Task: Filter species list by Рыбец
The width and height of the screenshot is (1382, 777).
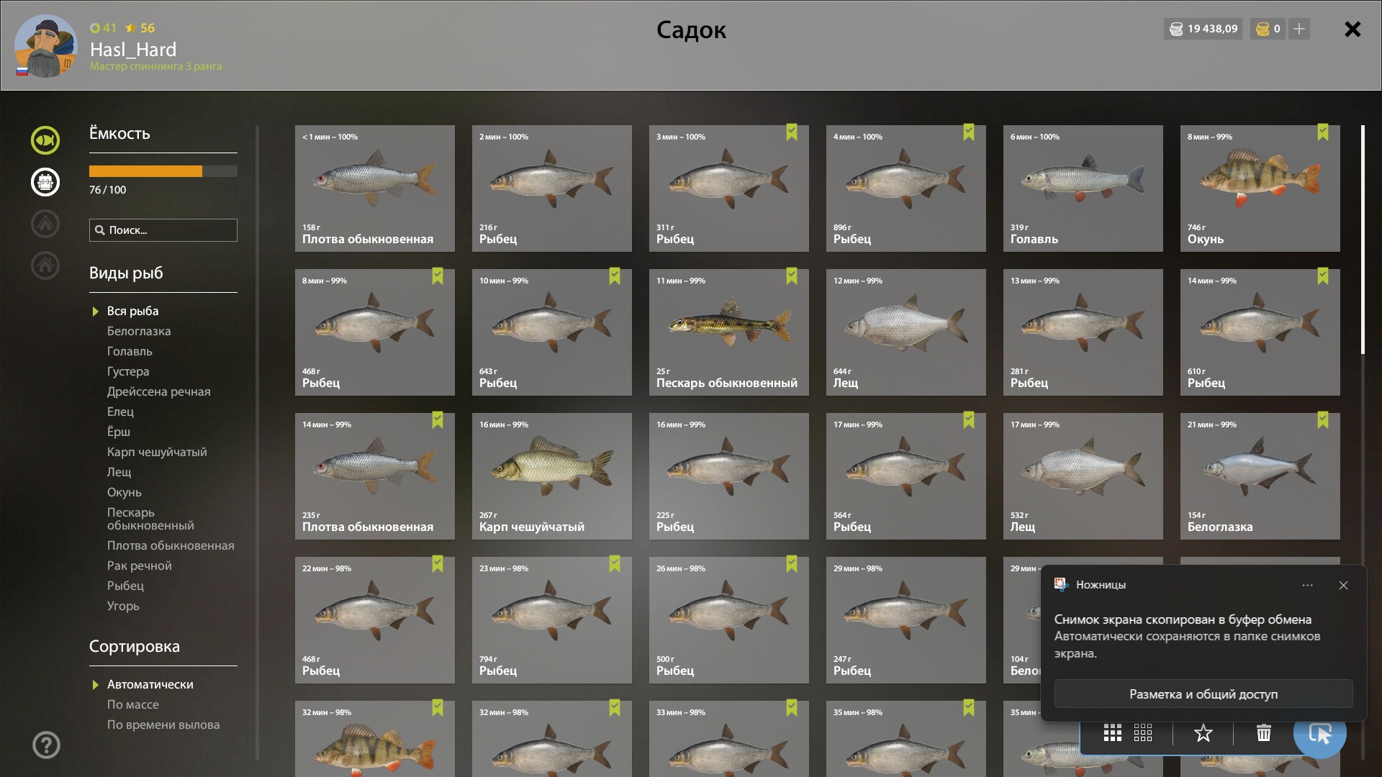Action: (x=125, y=586)
